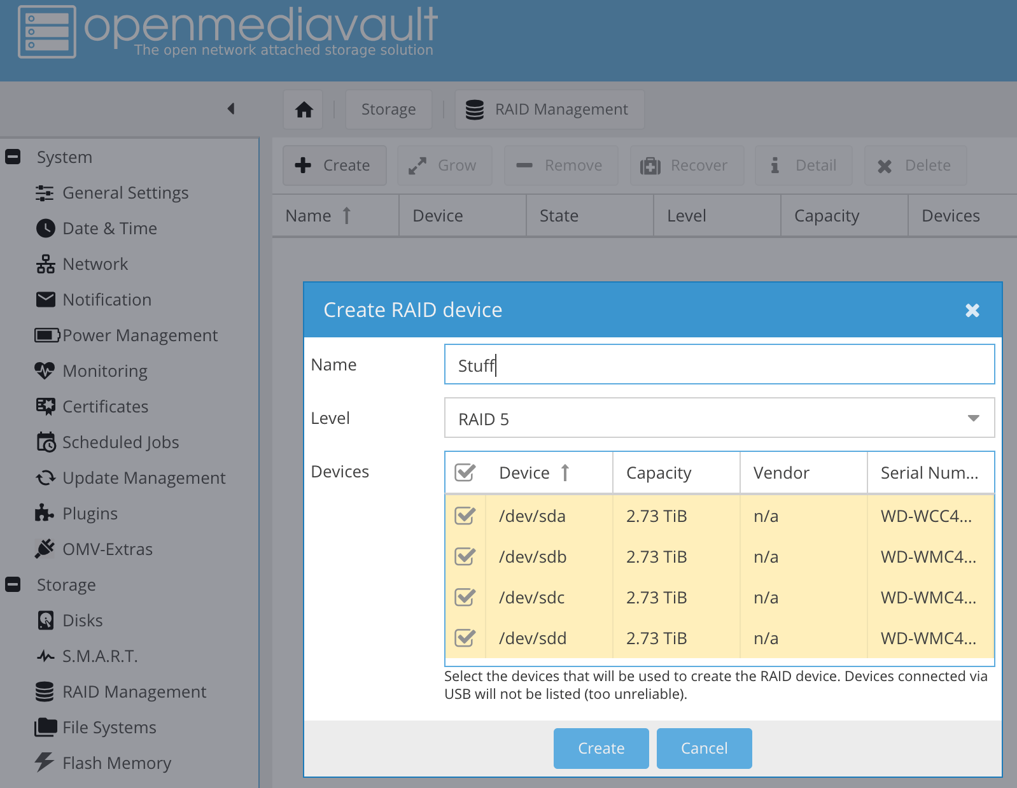Open Flash Memory in sidebar

pyautogui.click(x=116, y=763)
